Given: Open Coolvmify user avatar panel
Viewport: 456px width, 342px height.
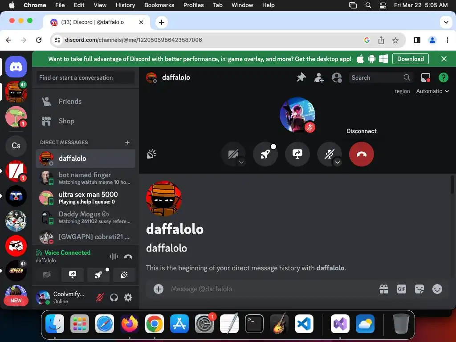Looking at the screenshot, I should click(x=43, y=297).
